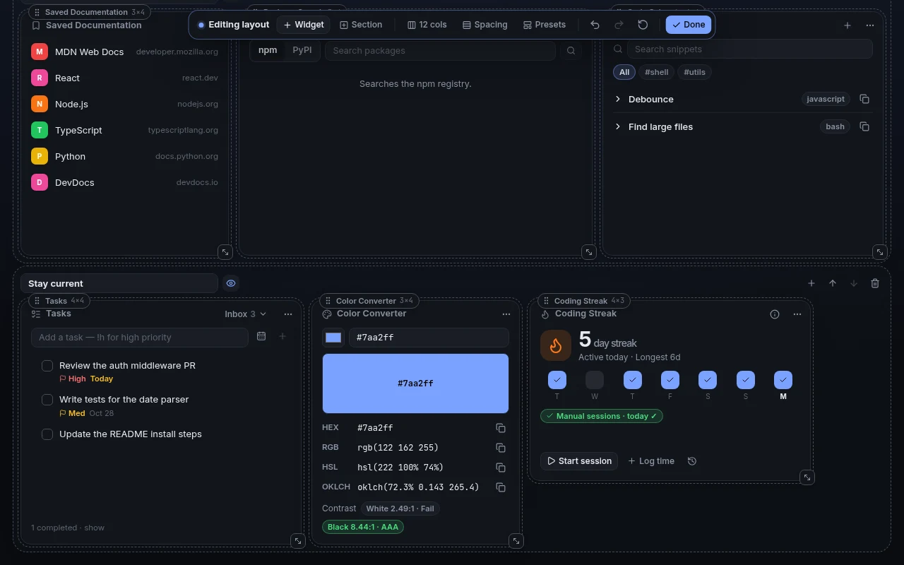Copy the Find large files snippet
Screen dimensions: 904x565
coord(864,126)
